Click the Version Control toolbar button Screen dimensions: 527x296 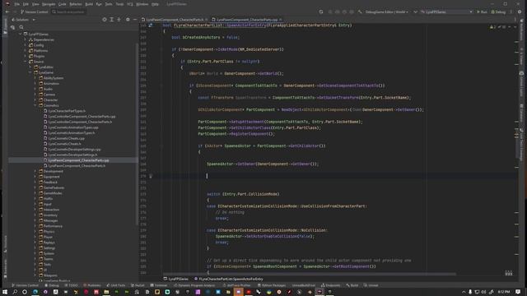(35, 12)
